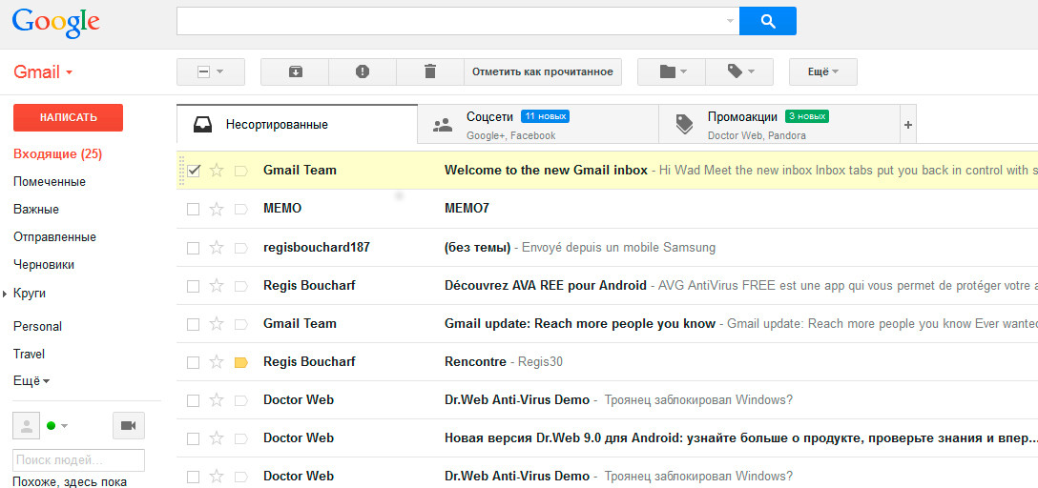Image resolution: width=1038 pixels, height=488 pixels.
Task: Click the video call camera icon
Action: click(x=128, y=425)
